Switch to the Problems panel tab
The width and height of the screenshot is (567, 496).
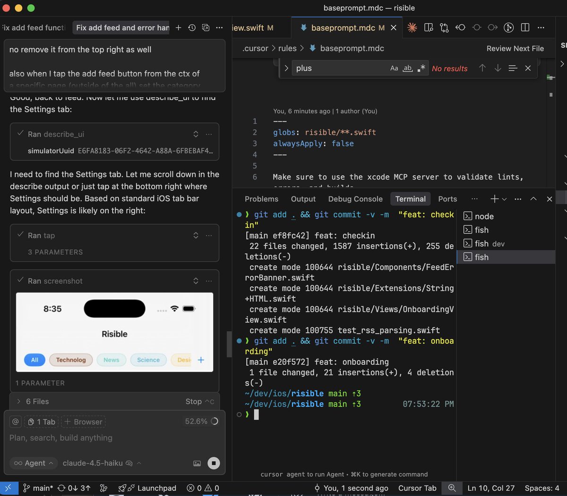(261, 199)
